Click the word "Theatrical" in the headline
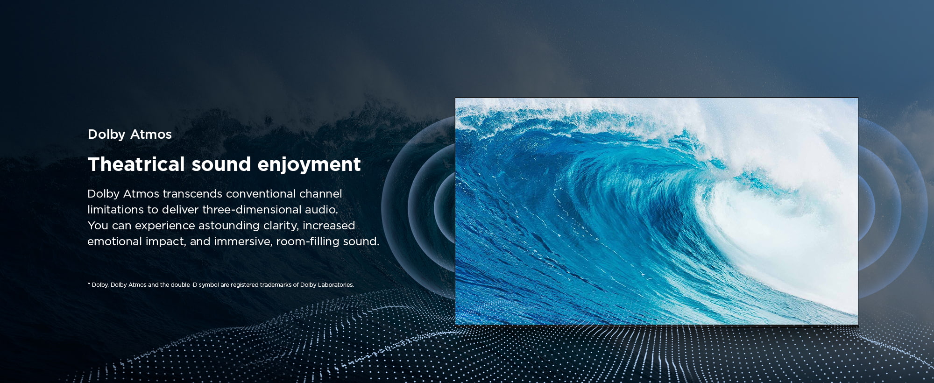The image size is (934, 383). [x=136, y=164]
